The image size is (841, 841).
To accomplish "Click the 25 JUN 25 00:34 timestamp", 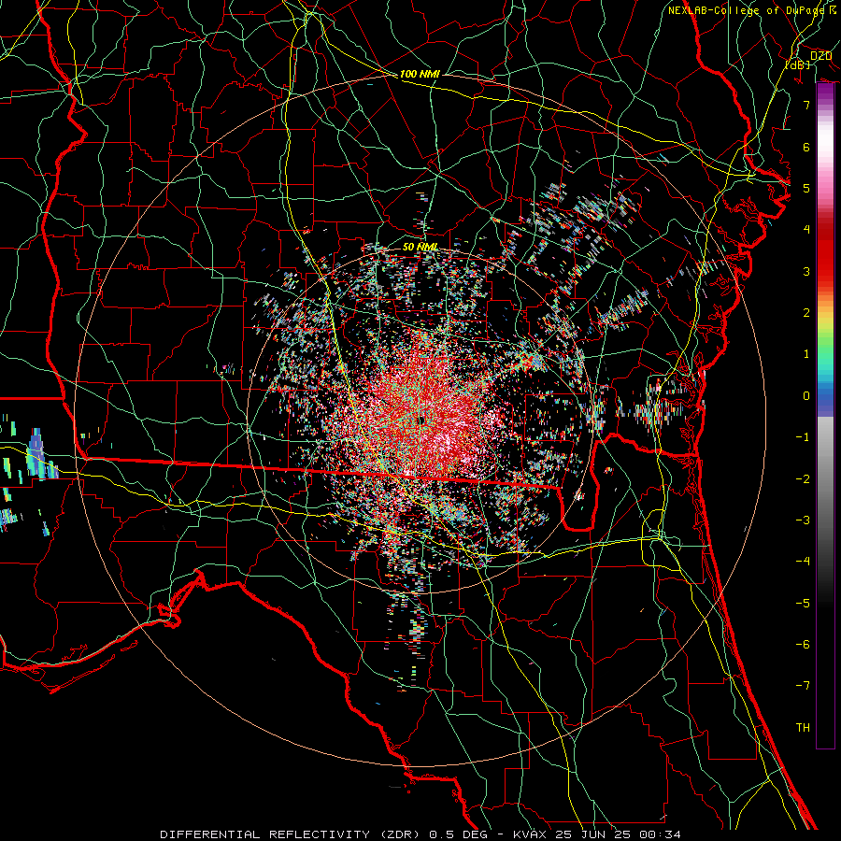I will (618, 834).
